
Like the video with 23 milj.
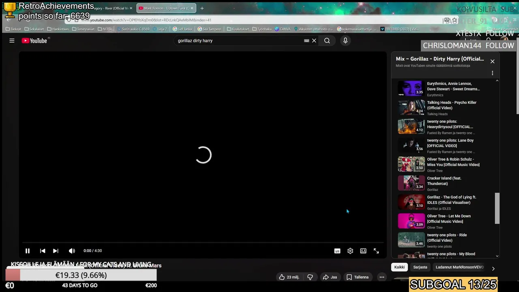pyautogui.click(x=289, y=277)
